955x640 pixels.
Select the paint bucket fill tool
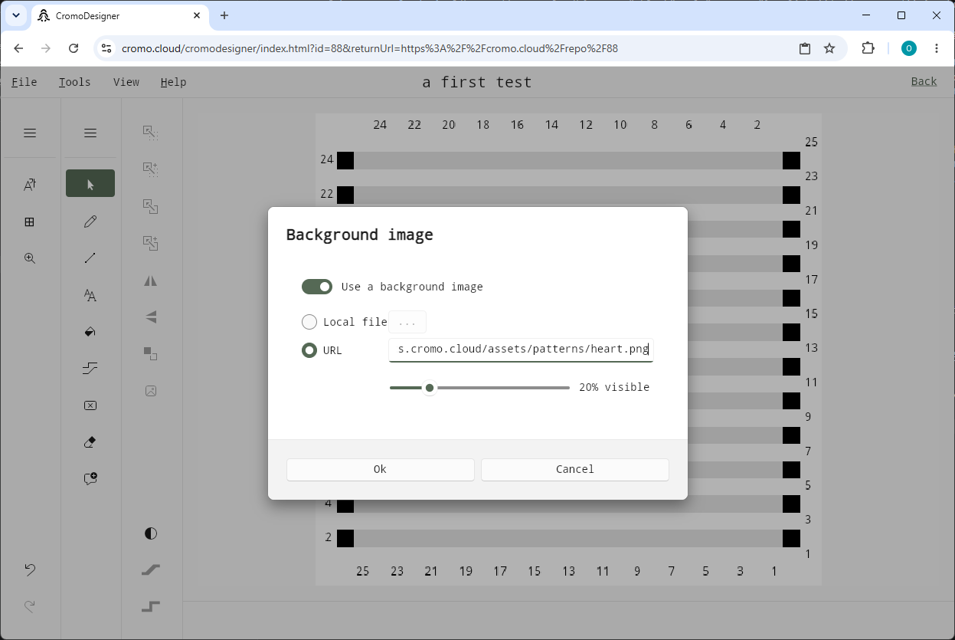pyautogui.click(x=90, y=332)
